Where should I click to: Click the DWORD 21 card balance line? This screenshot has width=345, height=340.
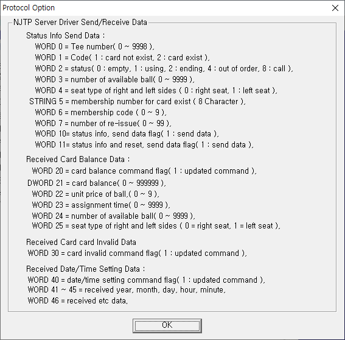[x=97, y=183]
